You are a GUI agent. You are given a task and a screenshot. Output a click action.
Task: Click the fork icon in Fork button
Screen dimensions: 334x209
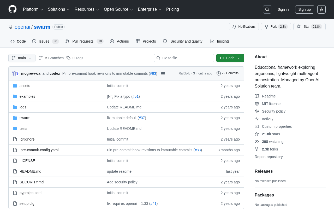(x=266, y=27)
